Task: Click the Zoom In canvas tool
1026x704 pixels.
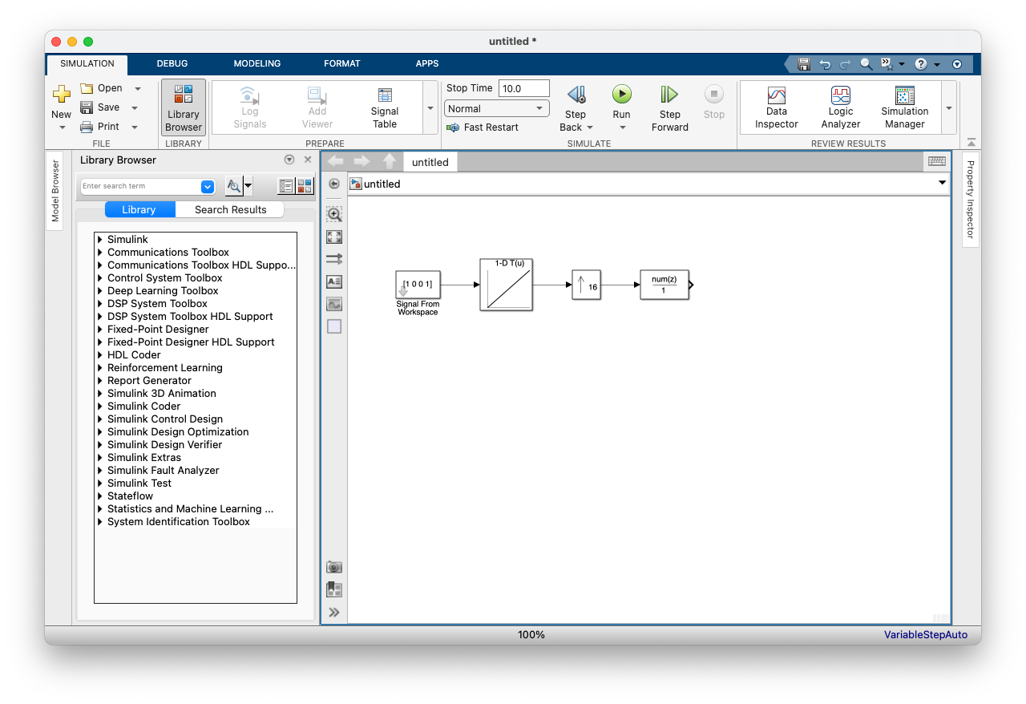Action: click(334, 214)
